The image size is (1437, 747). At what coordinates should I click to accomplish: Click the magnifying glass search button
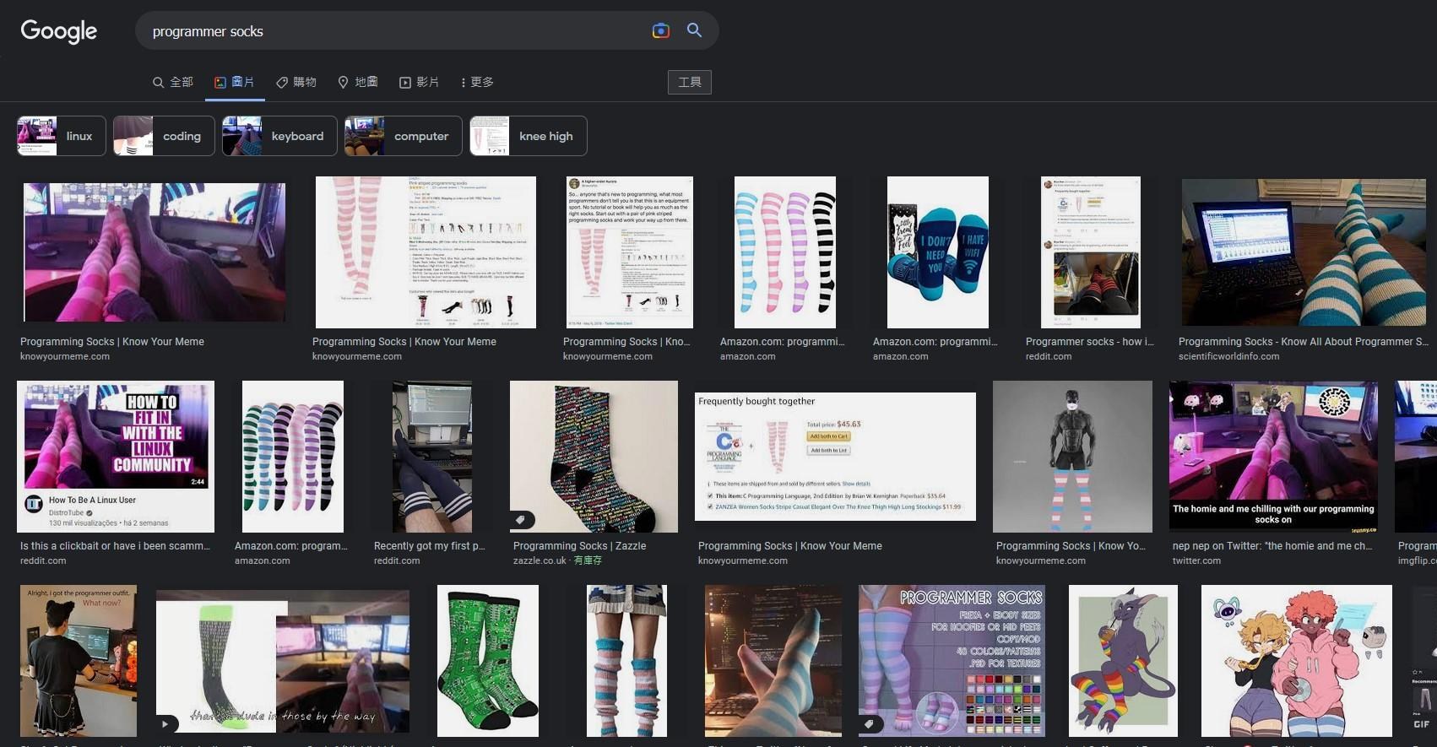pyautogui.click(x=694, y=30)
